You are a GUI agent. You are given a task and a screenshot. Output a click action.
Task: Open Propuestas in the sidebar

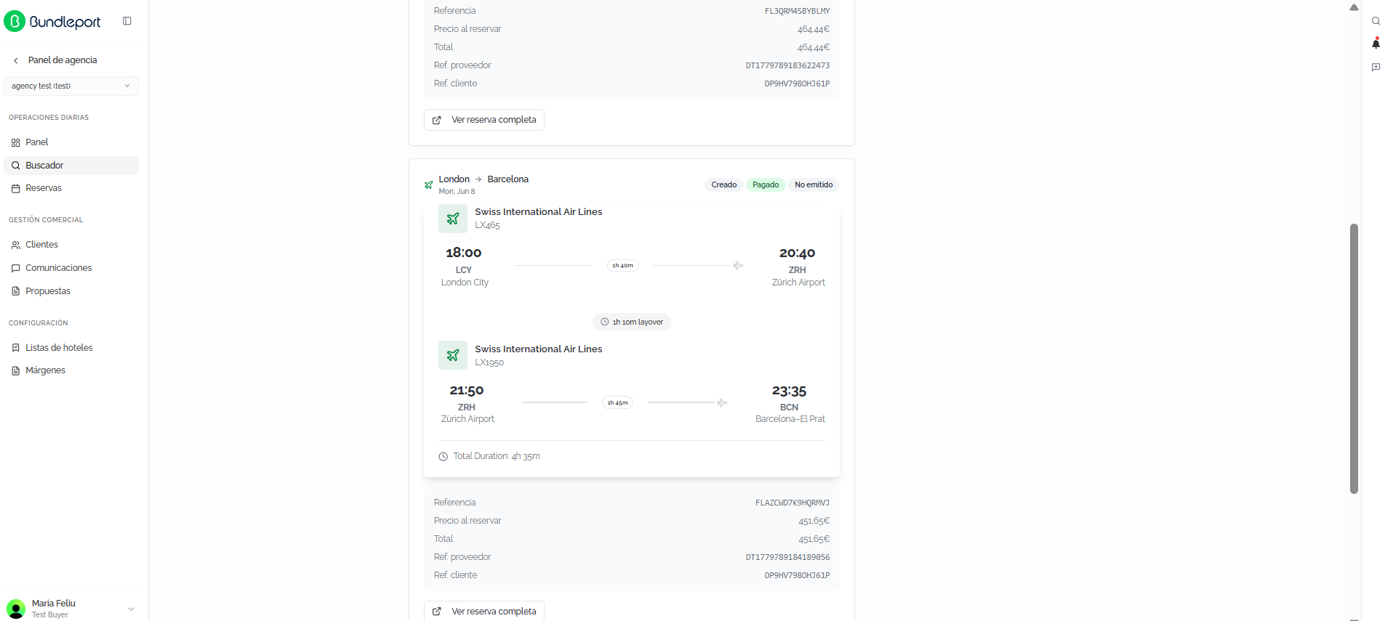point(71,291)
